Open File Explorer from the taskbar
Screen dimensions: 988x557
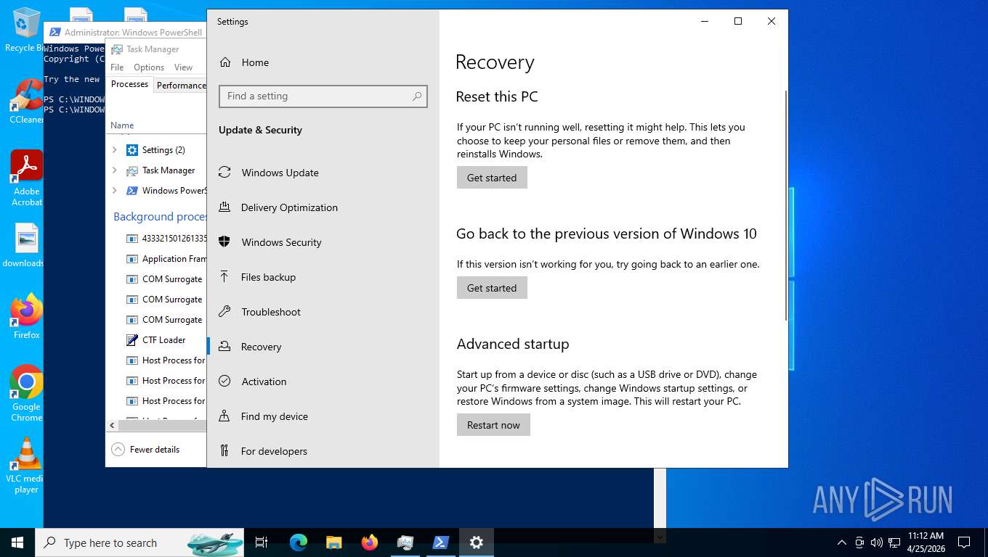[x=333, y=542]
